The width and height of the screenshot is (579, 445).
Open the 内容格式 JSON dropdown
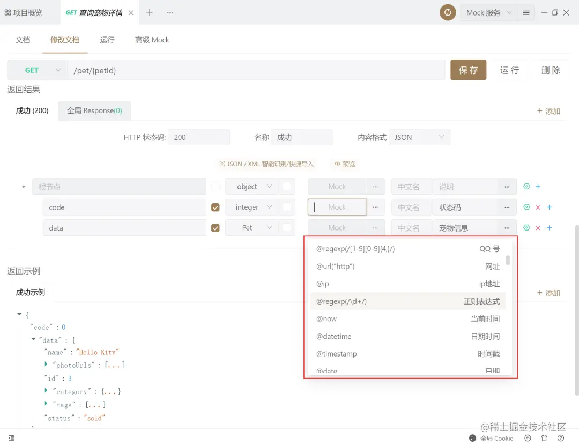pyautogui.click(x=419, y=137)
